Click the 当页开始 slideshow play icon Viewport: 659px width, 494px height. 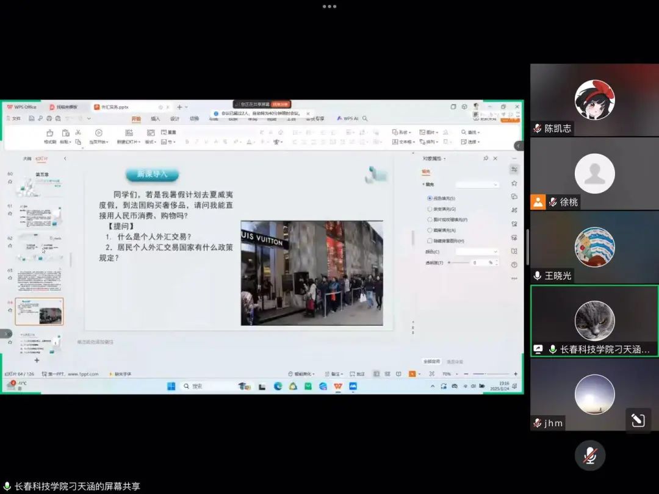[x=98, y=133]
